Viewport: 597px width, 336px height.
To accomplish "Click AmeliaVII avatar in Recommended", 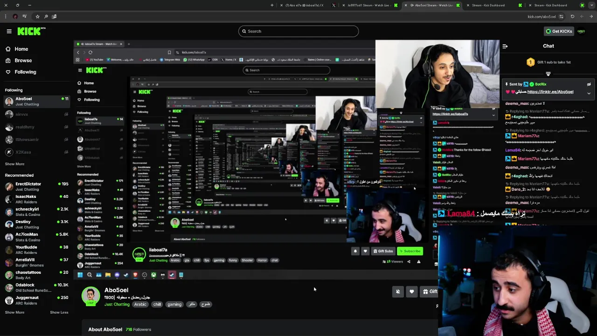I will pos(9,262).
